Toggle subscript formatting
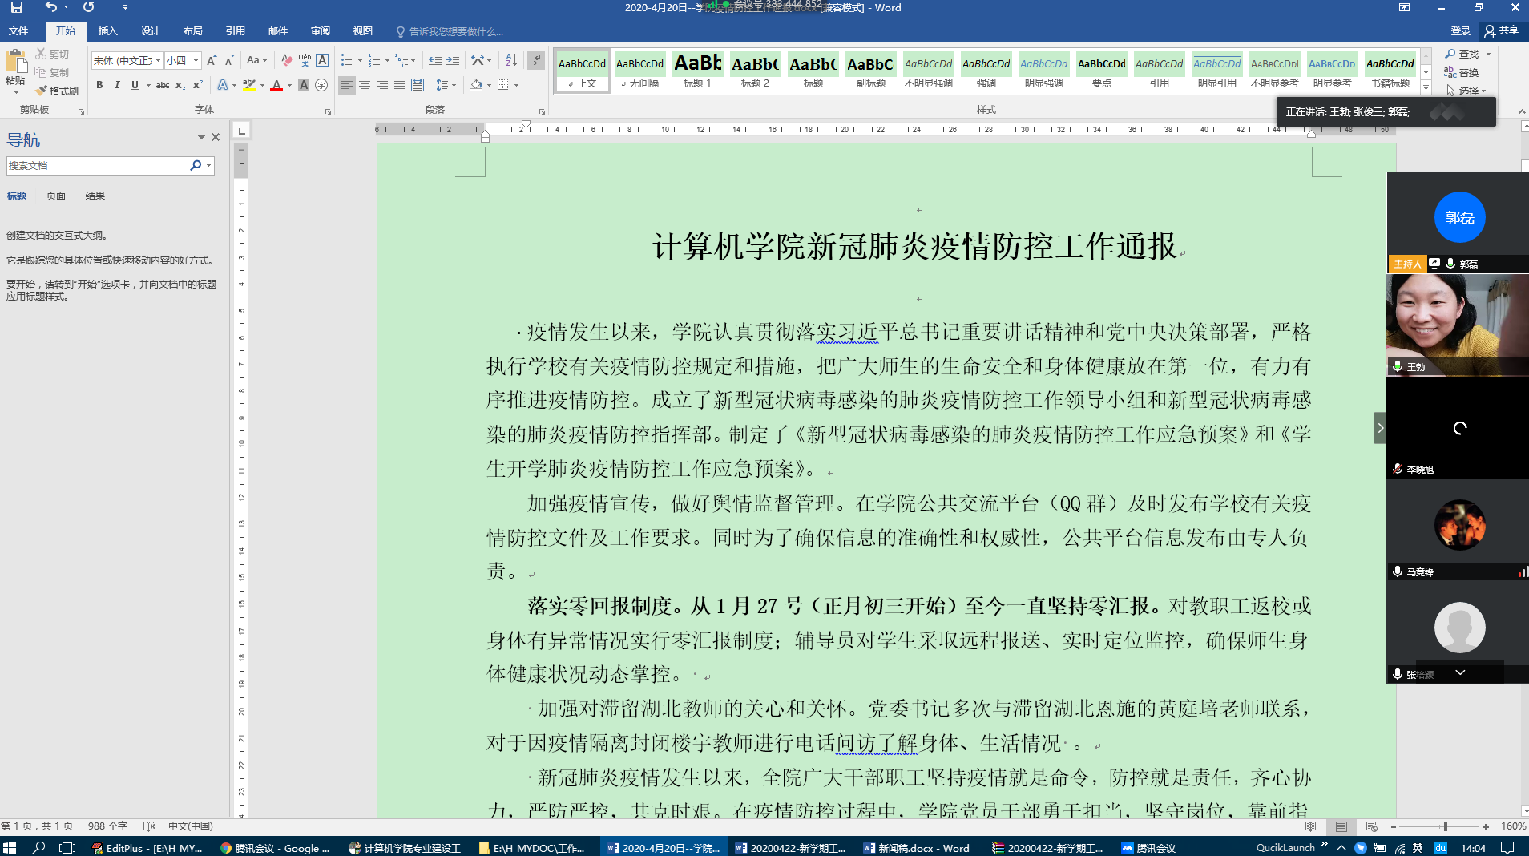1529x856 pixels. [x=180, y=85]
